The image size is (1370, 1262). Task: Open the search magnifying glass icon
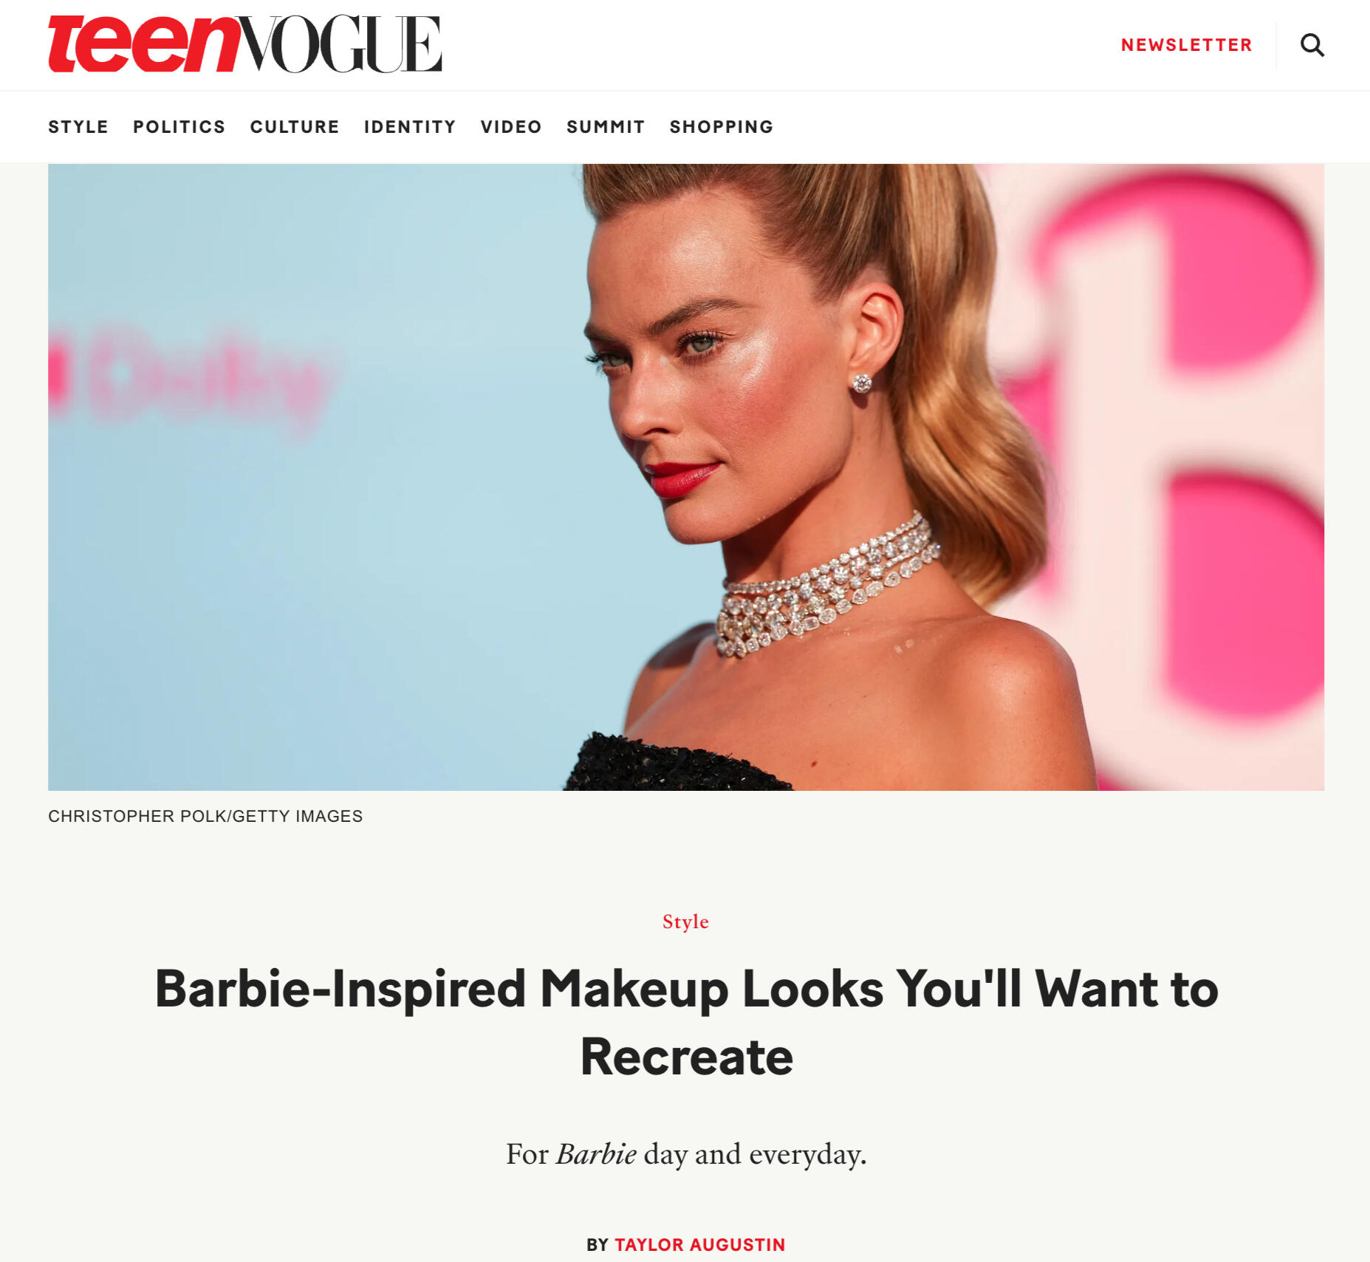point(1312,45)
